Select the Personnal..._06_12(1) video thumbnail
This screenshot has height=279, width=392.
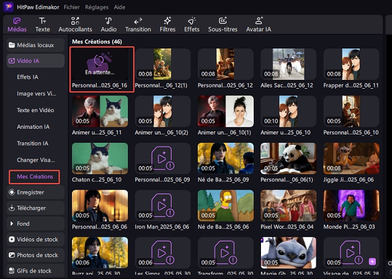162,64
